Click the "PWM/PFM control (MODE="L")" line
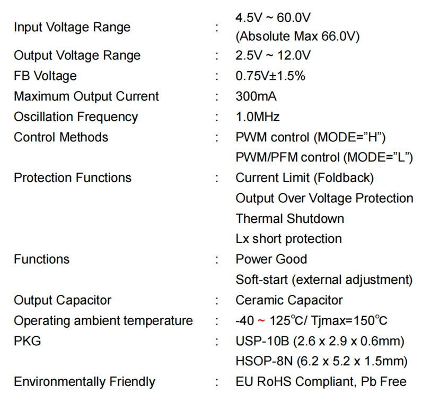 [324, 157]
